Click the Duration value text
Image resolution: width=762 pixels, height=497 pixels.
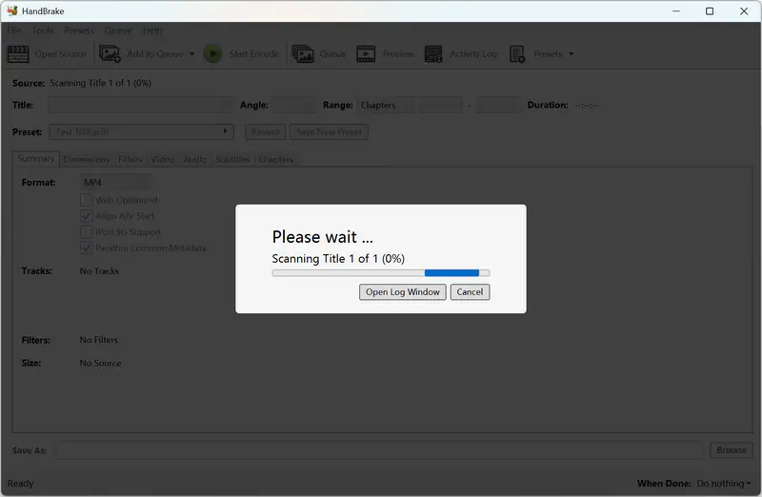click(x=587, y=105)
